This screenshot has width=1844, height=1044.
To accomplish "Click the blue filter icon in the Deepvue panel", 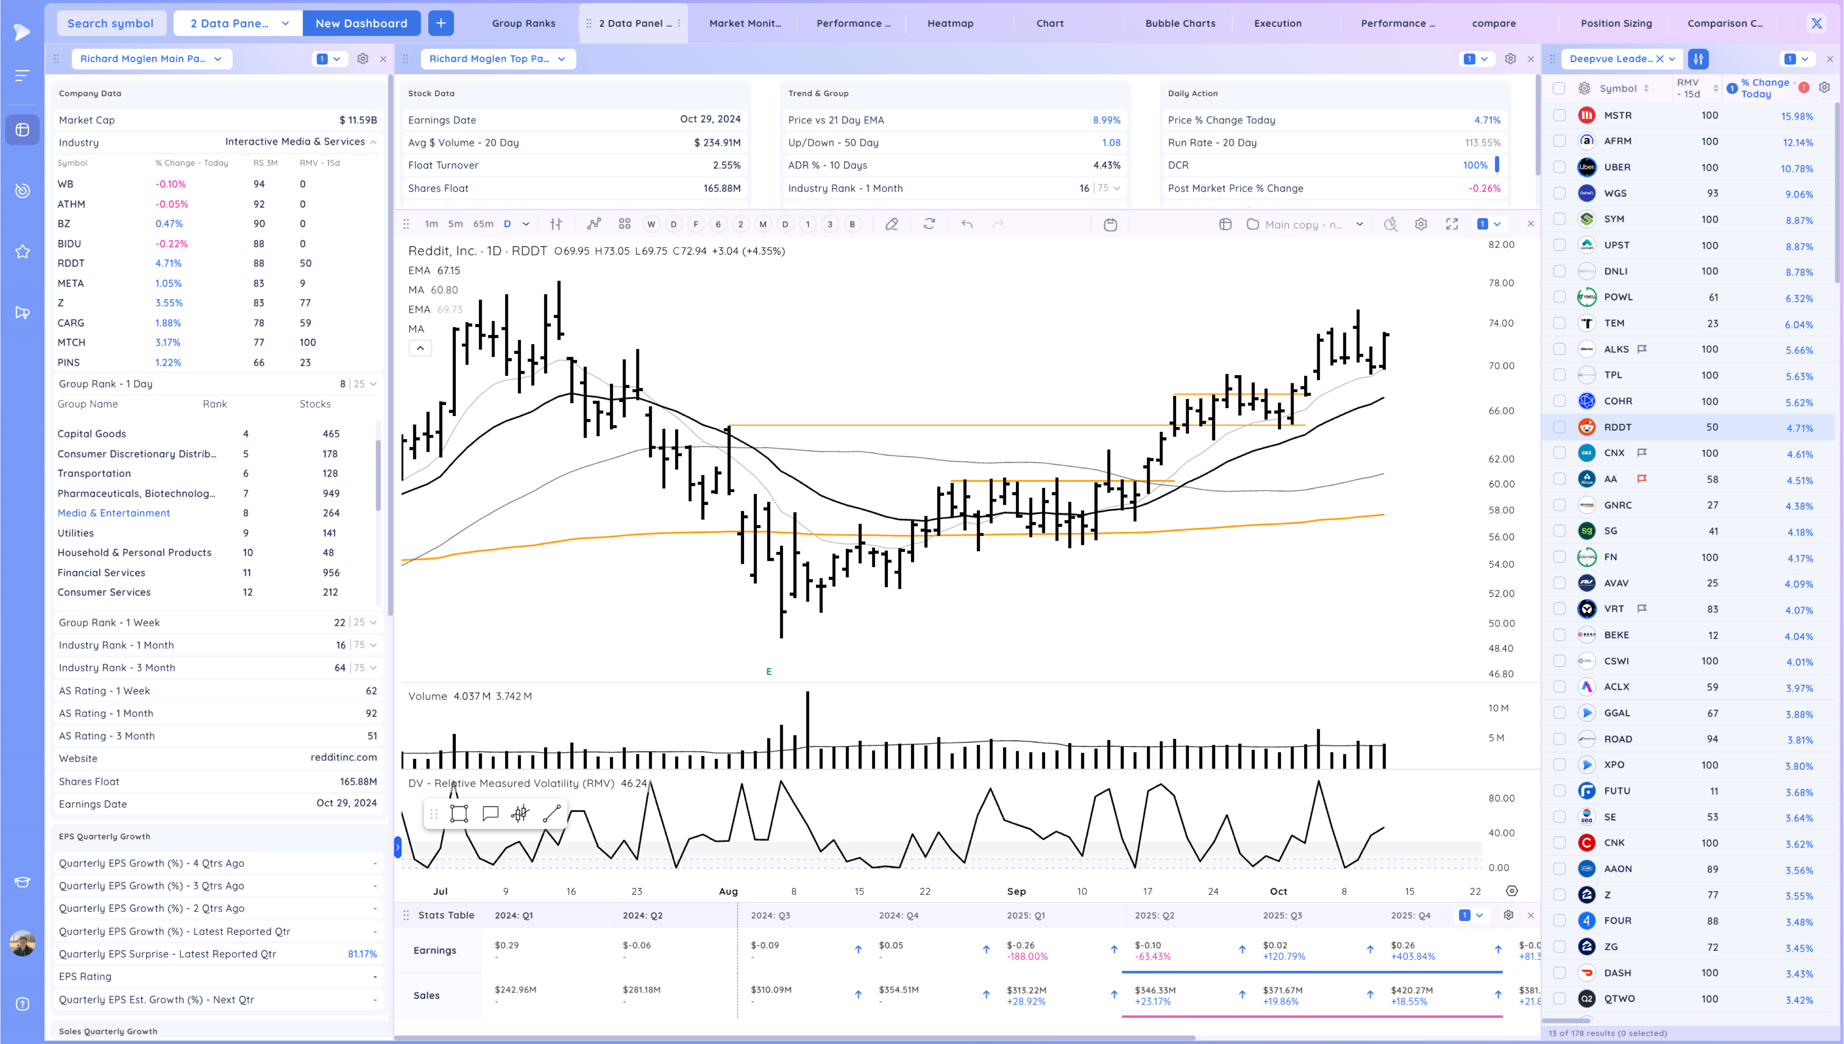I will [x=1698, y=59].
